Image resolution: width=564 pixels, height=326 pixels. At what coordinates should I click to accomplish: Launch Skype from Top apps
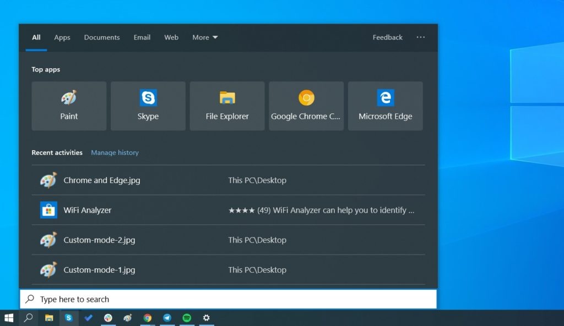coord(148,106)
